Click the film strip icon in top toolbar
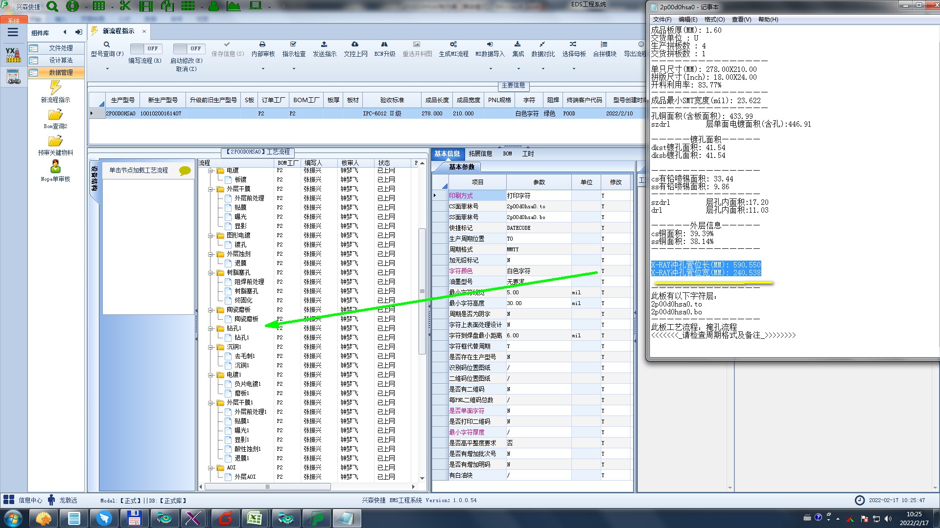 (146, 6)
